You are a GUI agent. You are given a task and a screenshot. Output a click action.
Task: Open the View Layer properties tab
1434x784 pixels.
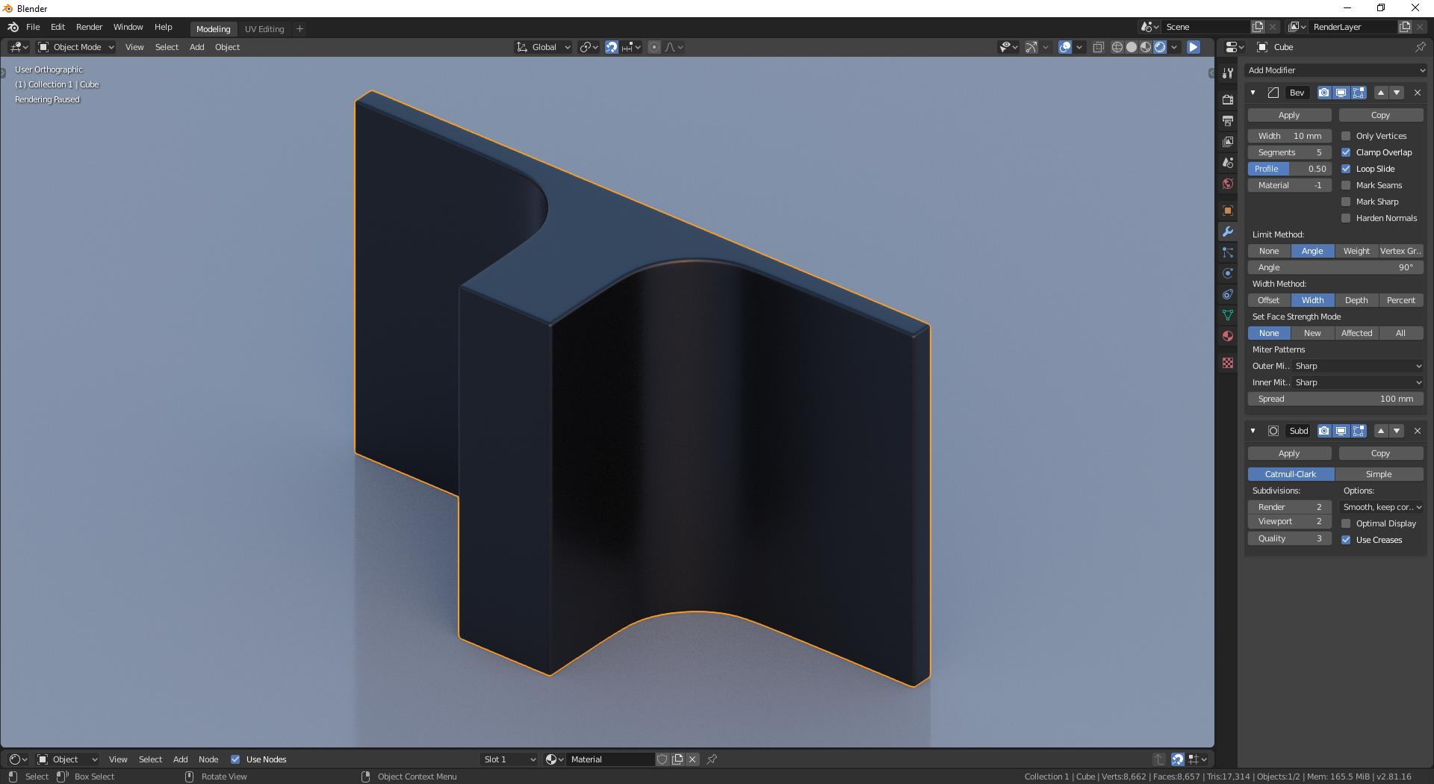click(x=1227, y=141)
